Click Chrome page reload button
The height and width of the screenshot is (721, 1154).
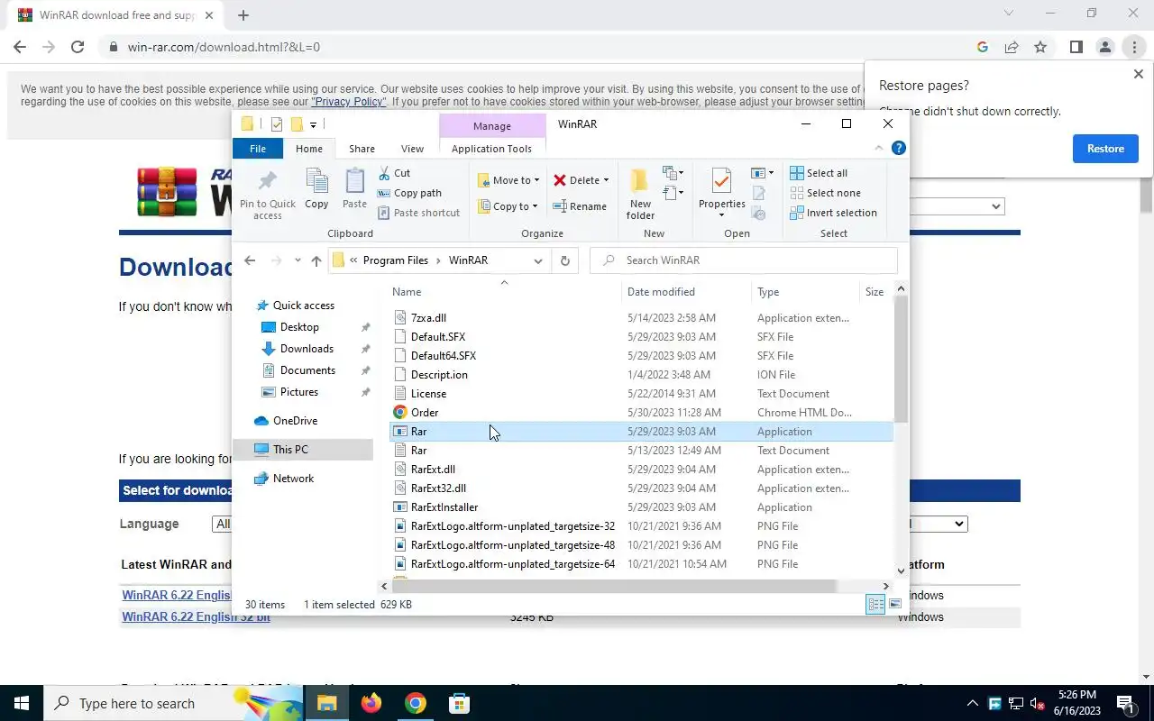pyautogui.click(x=78, y=47)
